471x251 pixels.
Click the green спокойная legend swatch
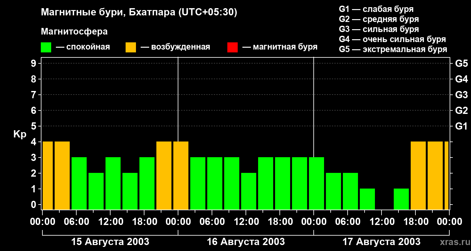[46, 47]
